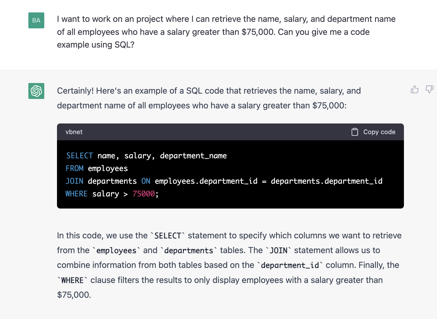Click the final '$75,000.' text in explanation
The height and width of the screenshot is (319, 437).
point(74,295)
